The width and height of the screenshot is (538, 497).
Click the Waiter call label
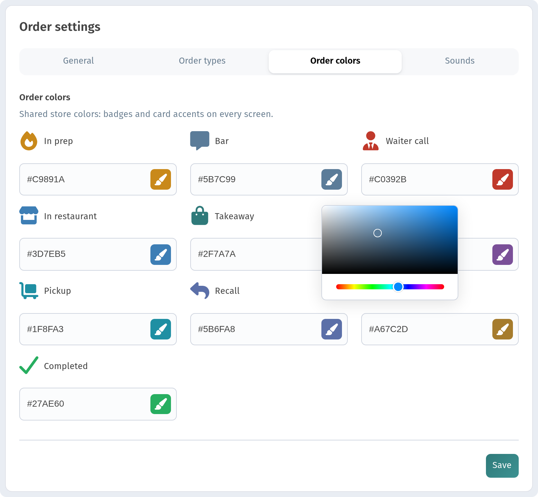pos(407,141)
